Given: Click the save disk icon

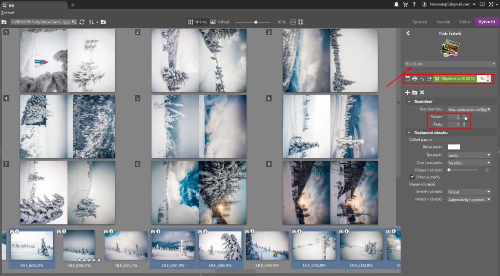Looking at the screenshot, I should point(407,79).
